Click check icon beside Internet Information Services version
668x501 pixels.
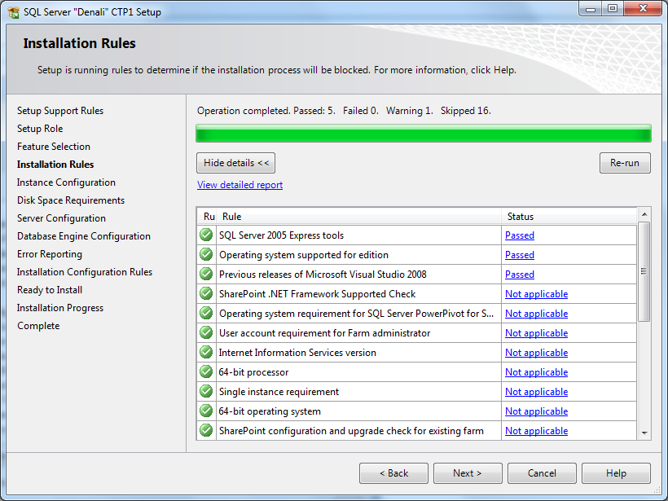pos(206,353)
